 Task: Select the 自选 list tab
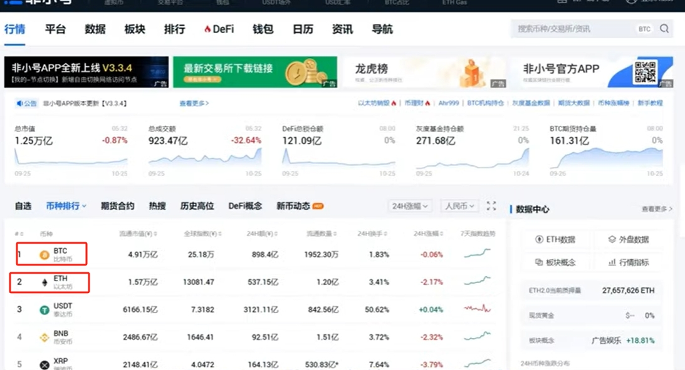tap(23, 206)
